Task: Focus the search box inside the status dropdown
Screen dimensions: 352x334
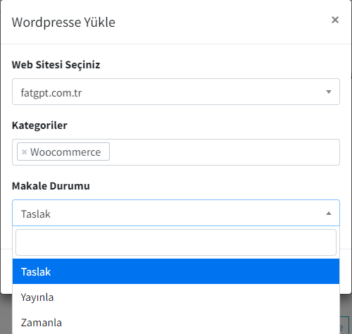Action: tap(176, 242)
